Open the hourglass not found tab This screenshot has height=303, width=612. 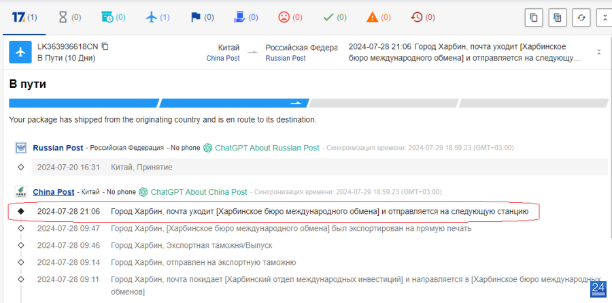pos(69,18)
